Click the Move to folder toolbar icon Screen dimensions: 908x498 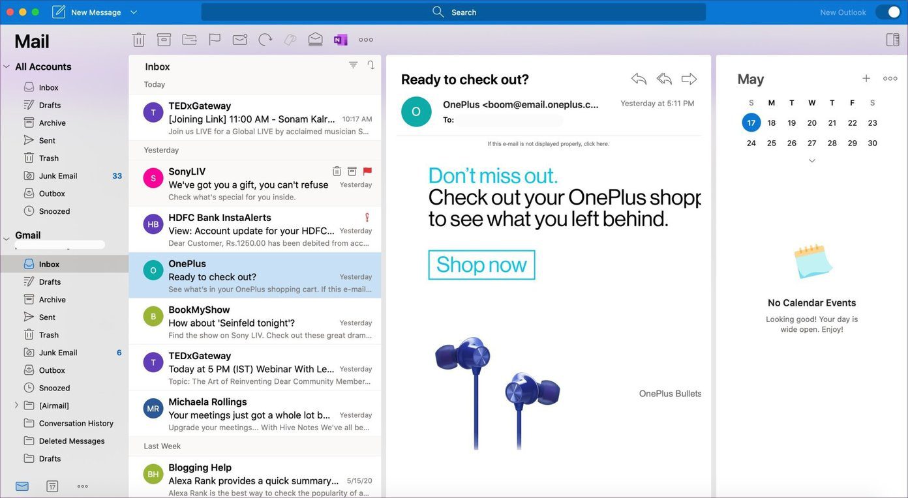point(189,40)
